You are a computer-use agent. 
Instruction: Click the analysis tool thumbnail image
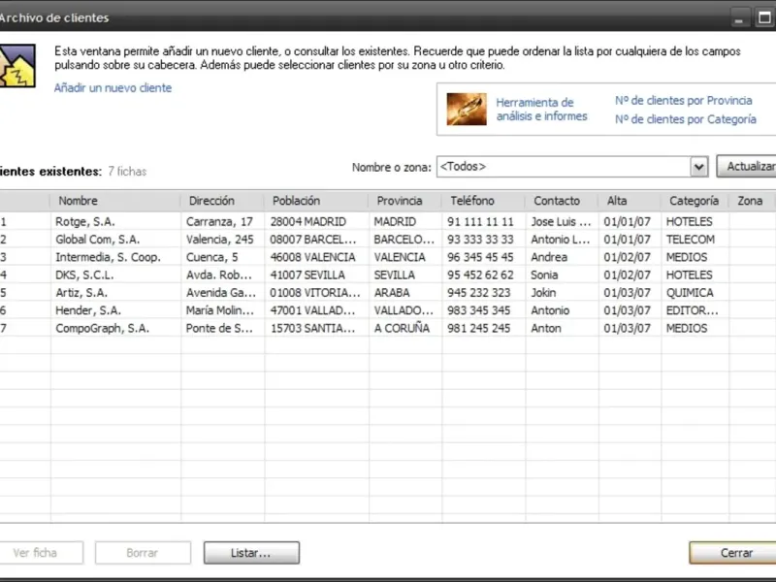tap(467, 109)
